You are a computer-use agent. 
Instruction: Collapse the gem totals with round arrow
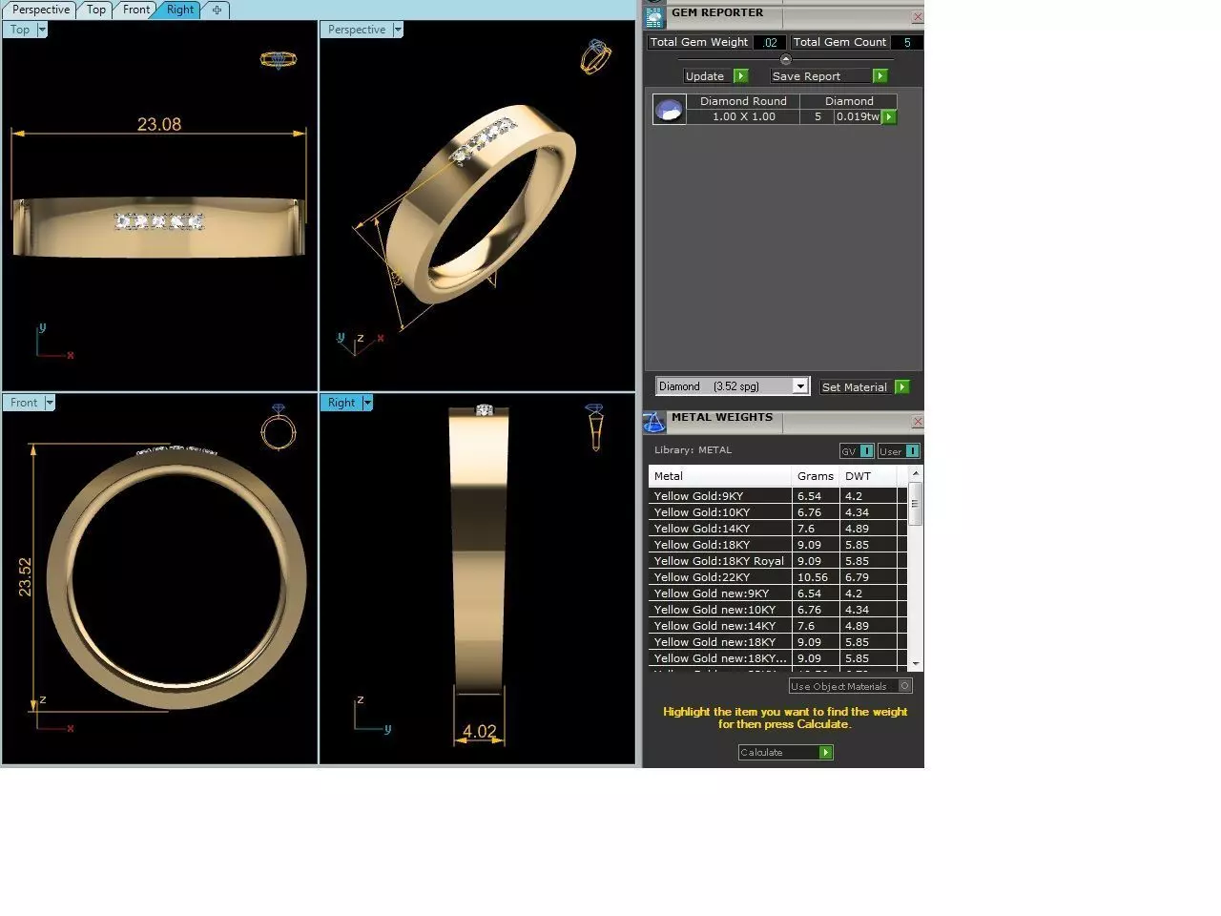[x=786, y=60]
